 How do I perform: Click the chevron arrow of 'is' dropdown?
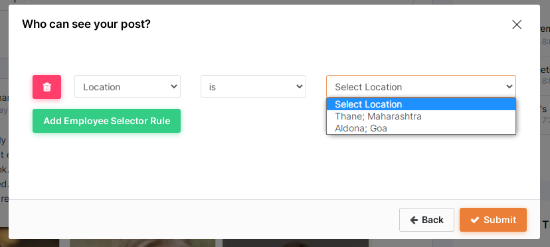point(299,86)
